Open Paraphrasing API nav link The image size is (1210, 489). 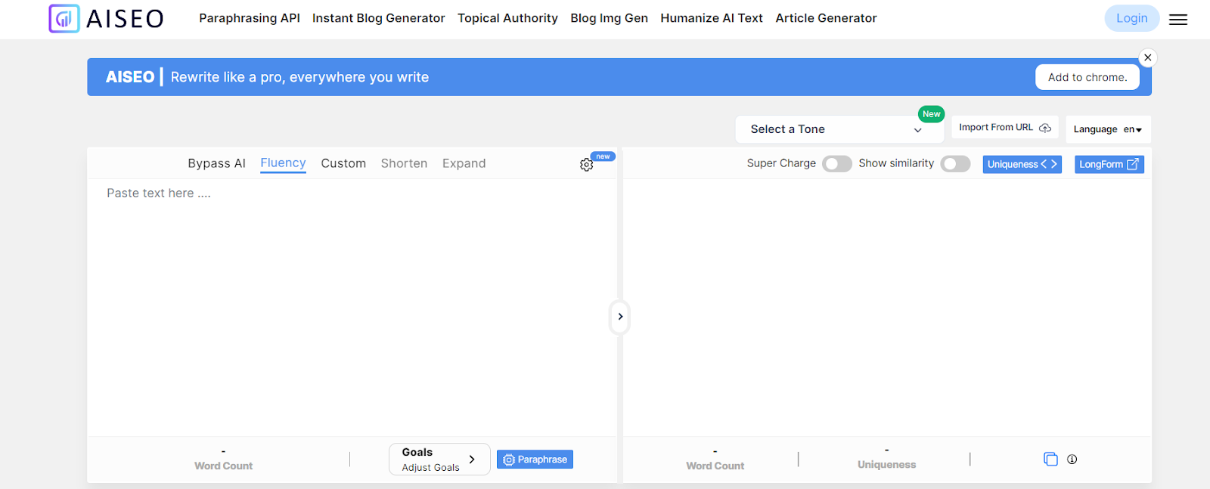click(x=250, y=18)
